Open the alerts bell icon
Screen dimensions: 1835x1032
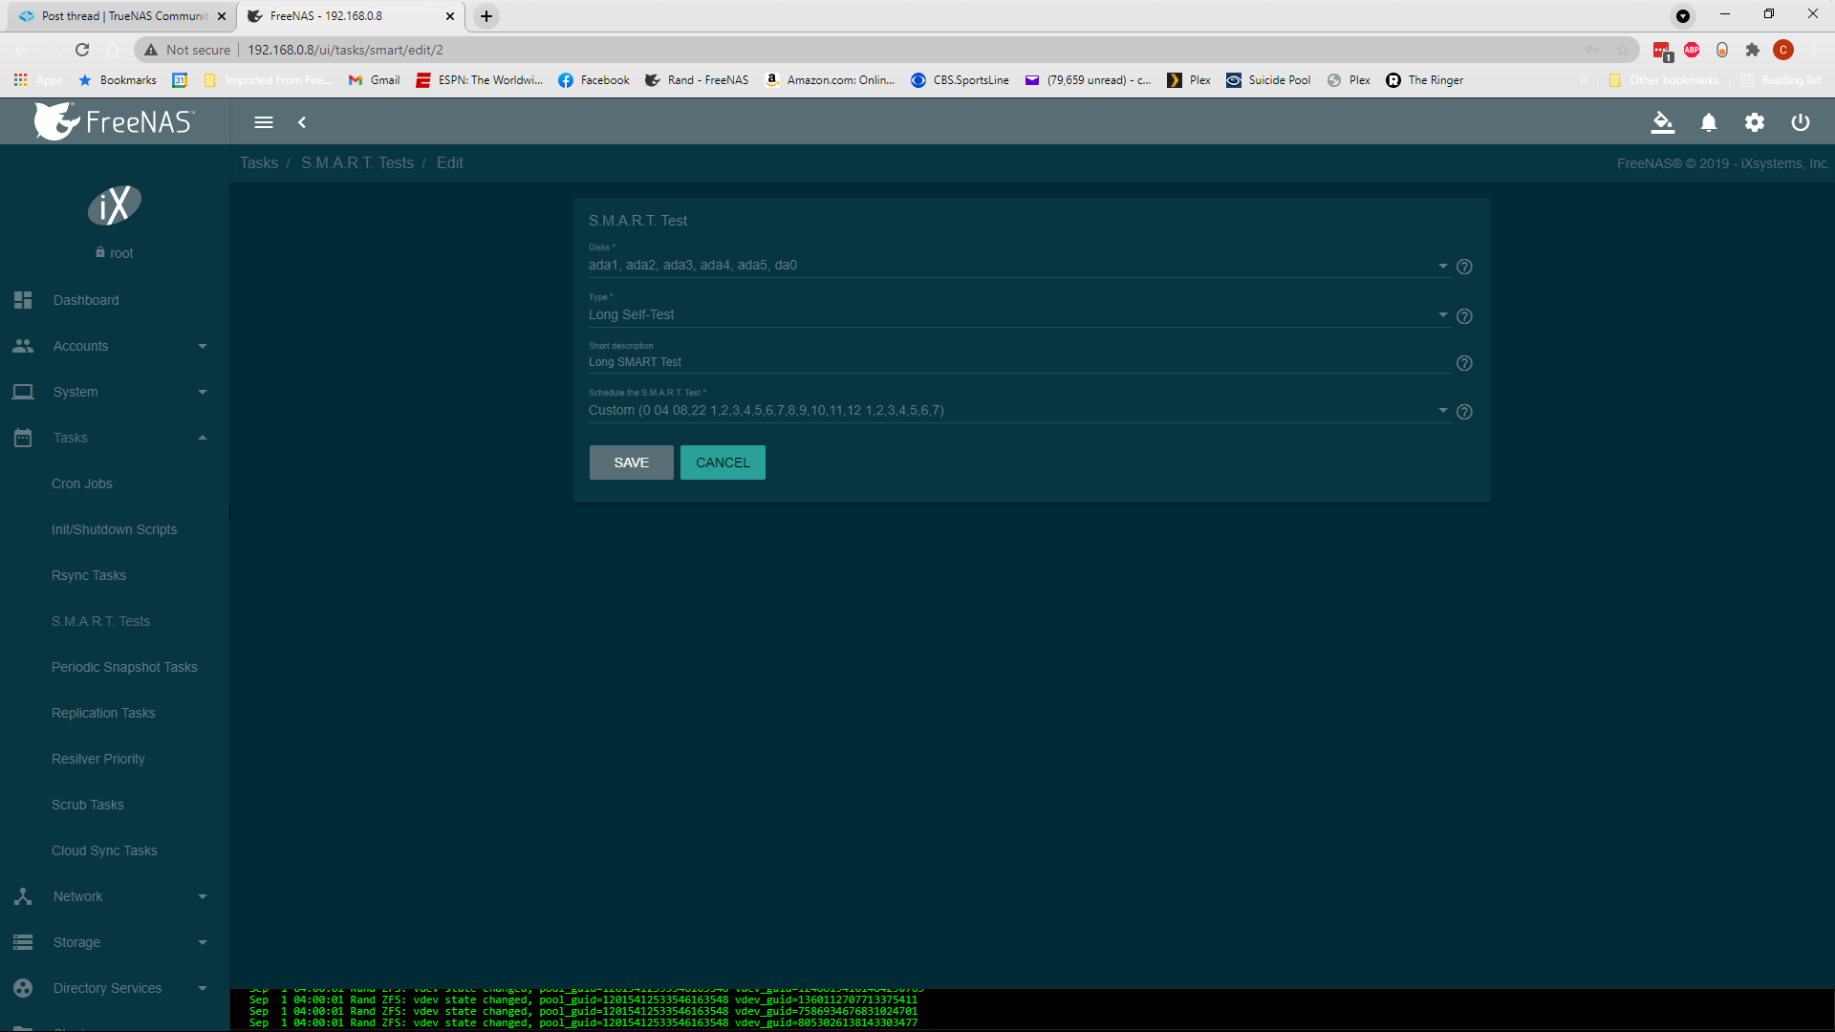(1709, 122)
